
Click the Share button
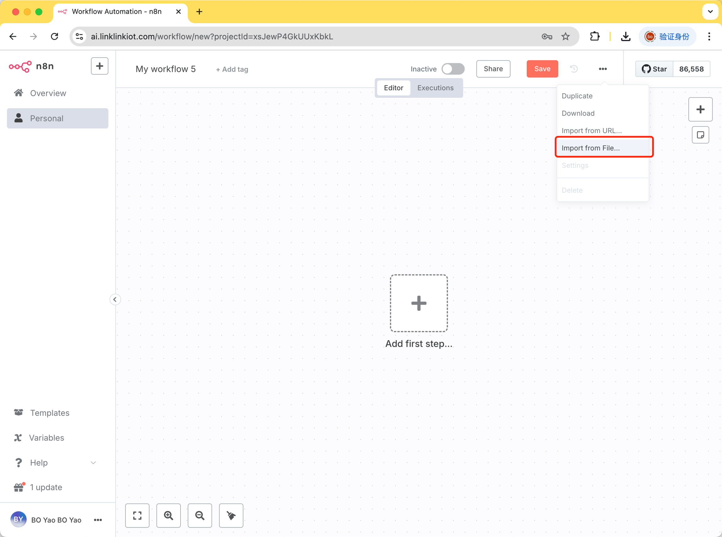pos(493,69)
